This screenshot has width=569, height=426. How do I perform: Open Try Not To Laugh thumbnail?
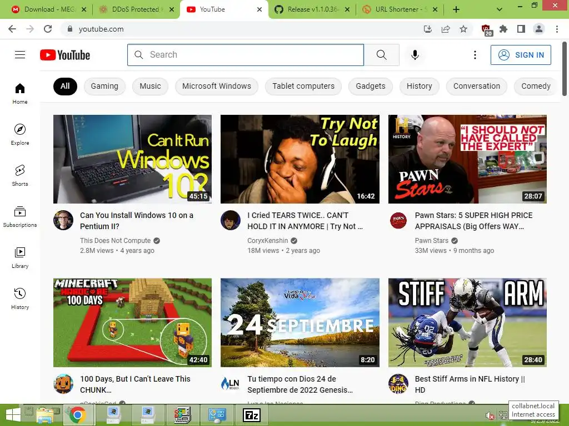(x=300, y=159)
